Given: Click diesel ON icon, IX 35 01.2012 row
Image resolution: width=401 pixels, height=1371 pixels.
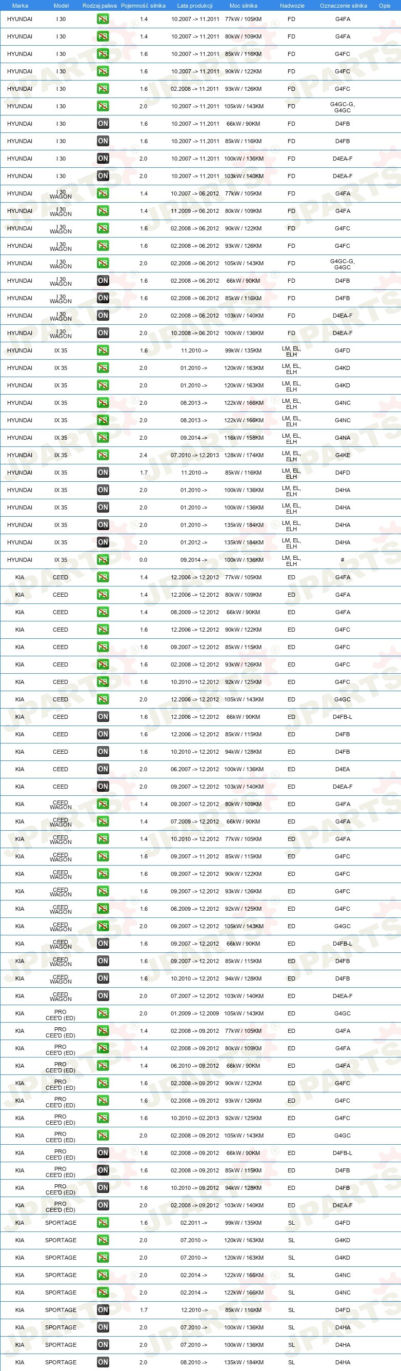Looking at the screenshot, I should click(103, 542).
